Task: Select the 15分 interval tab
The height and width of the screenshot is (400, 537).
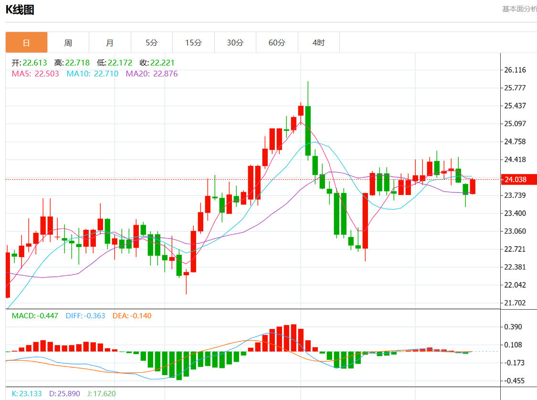Action: click(x=193, y=43)
